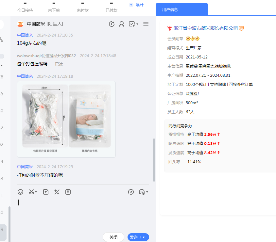Click the 关闭 button

(113, 237)
